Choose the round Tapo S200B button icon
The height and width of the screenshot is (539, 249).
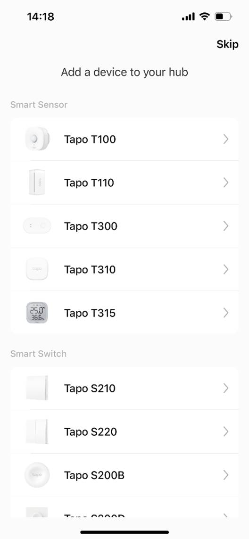pyautogui.click(x=37, y=475)
